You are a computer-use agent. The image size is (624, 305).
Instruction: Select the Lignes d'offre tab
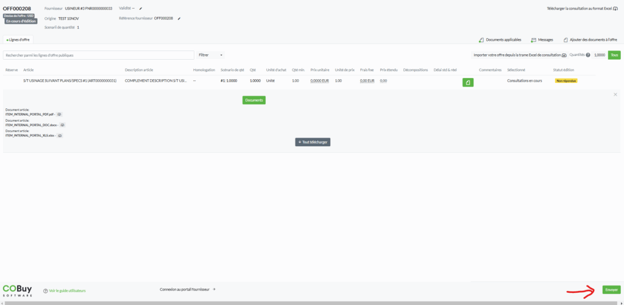point(18,40)
